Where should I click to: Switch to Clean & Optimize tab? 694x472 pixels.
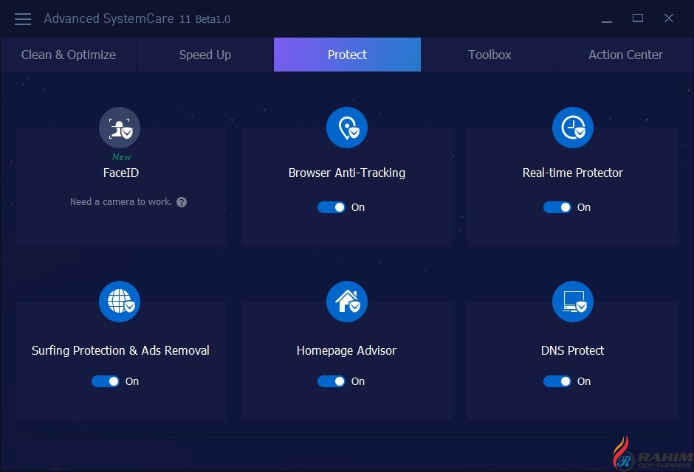click(69, 55)
